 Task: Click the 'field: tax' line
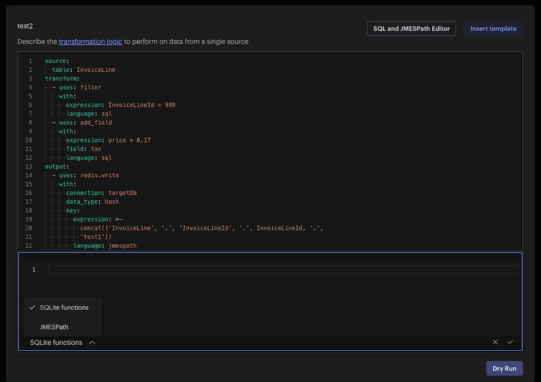83,149
